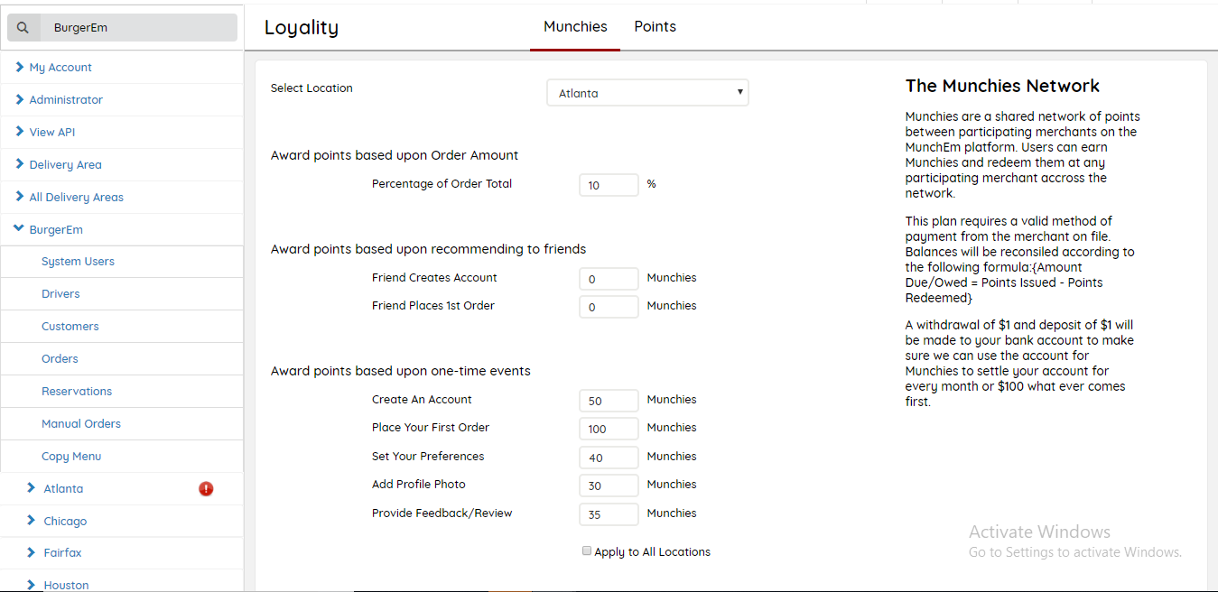Expand the Chicago location chevron
The width and height of the screenshot is (1218, 592).
pyautogui.click(x=32, y=522)
